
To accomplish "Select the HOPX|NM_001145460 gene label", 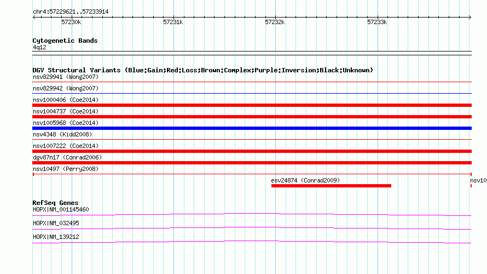I will [61, 209].
